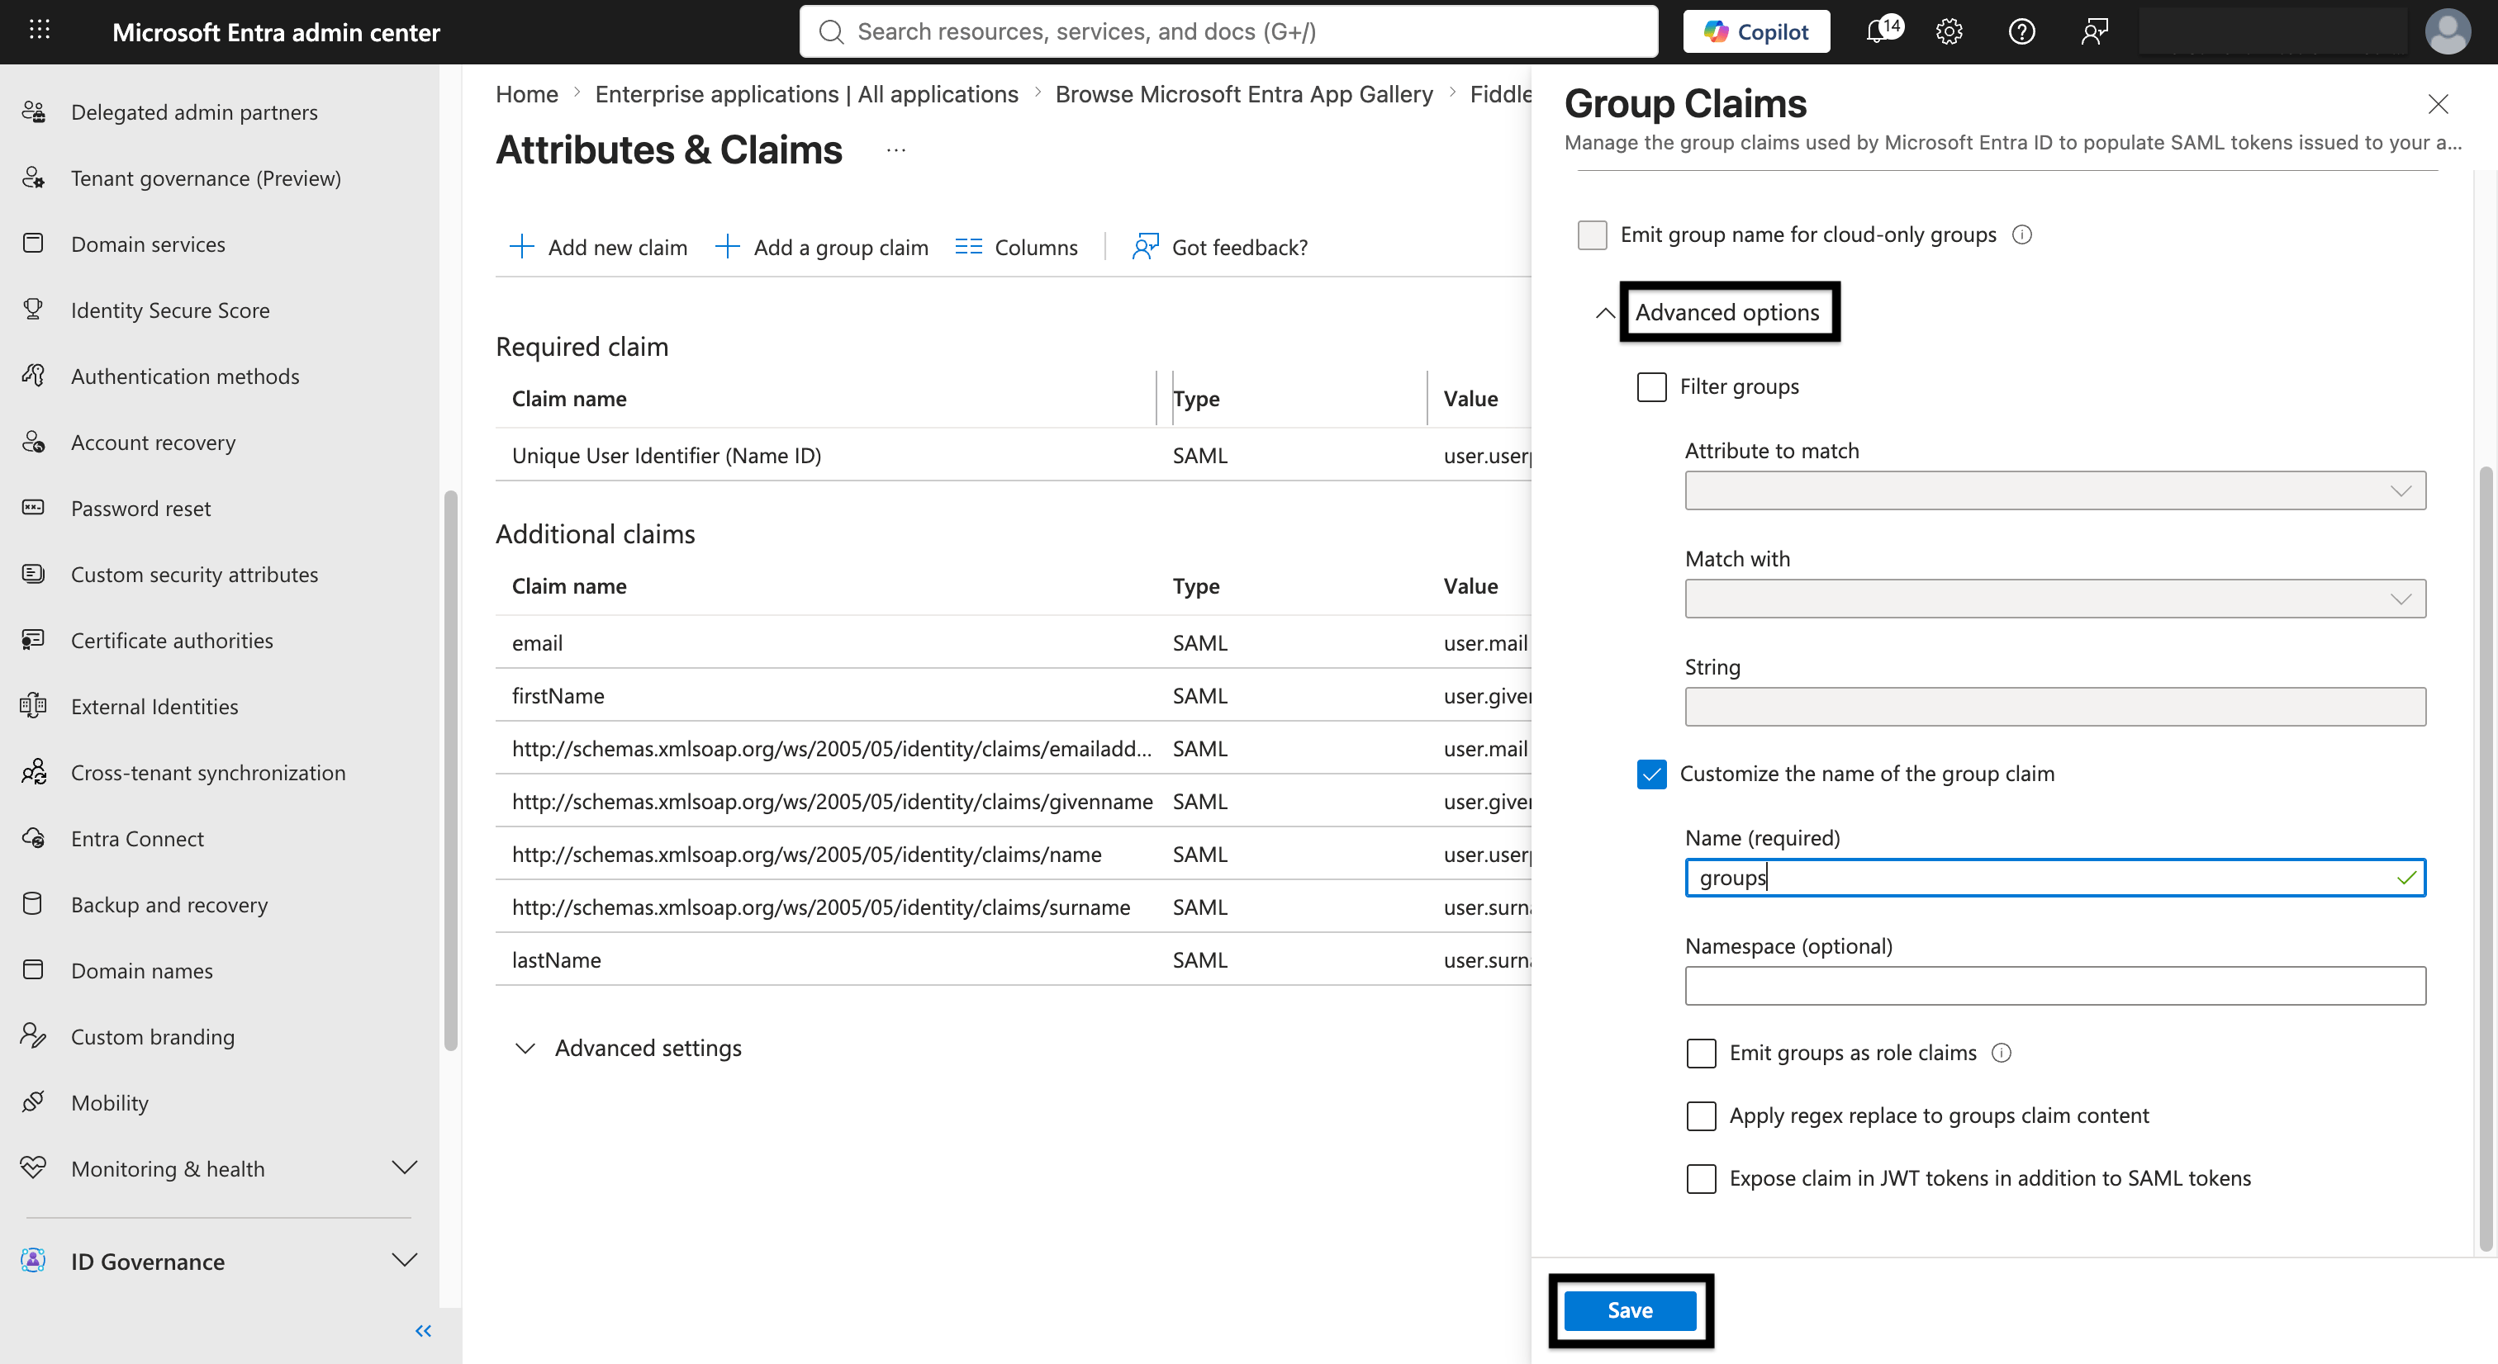Enable Apply regex replace to groups claim content
The width and height of the screenshot is (2498, 1364).
coord(1701,1115)
